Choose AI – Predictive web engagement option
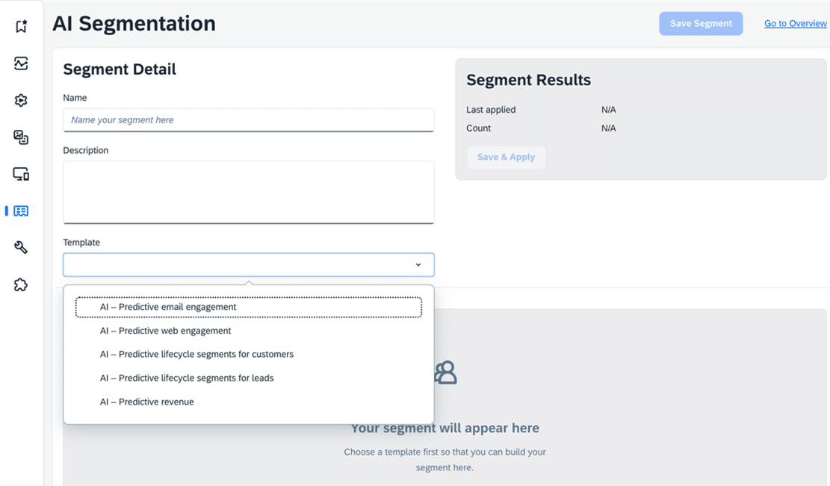The image size is (830, 486). click(x=166, y=331)
